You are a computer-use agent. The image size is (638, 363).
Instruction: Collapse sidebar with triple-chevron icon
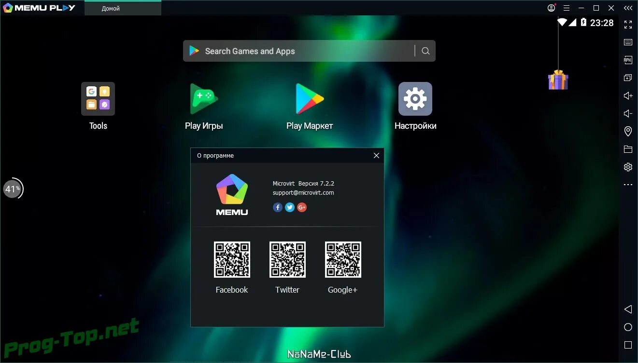tap(627, 8)
